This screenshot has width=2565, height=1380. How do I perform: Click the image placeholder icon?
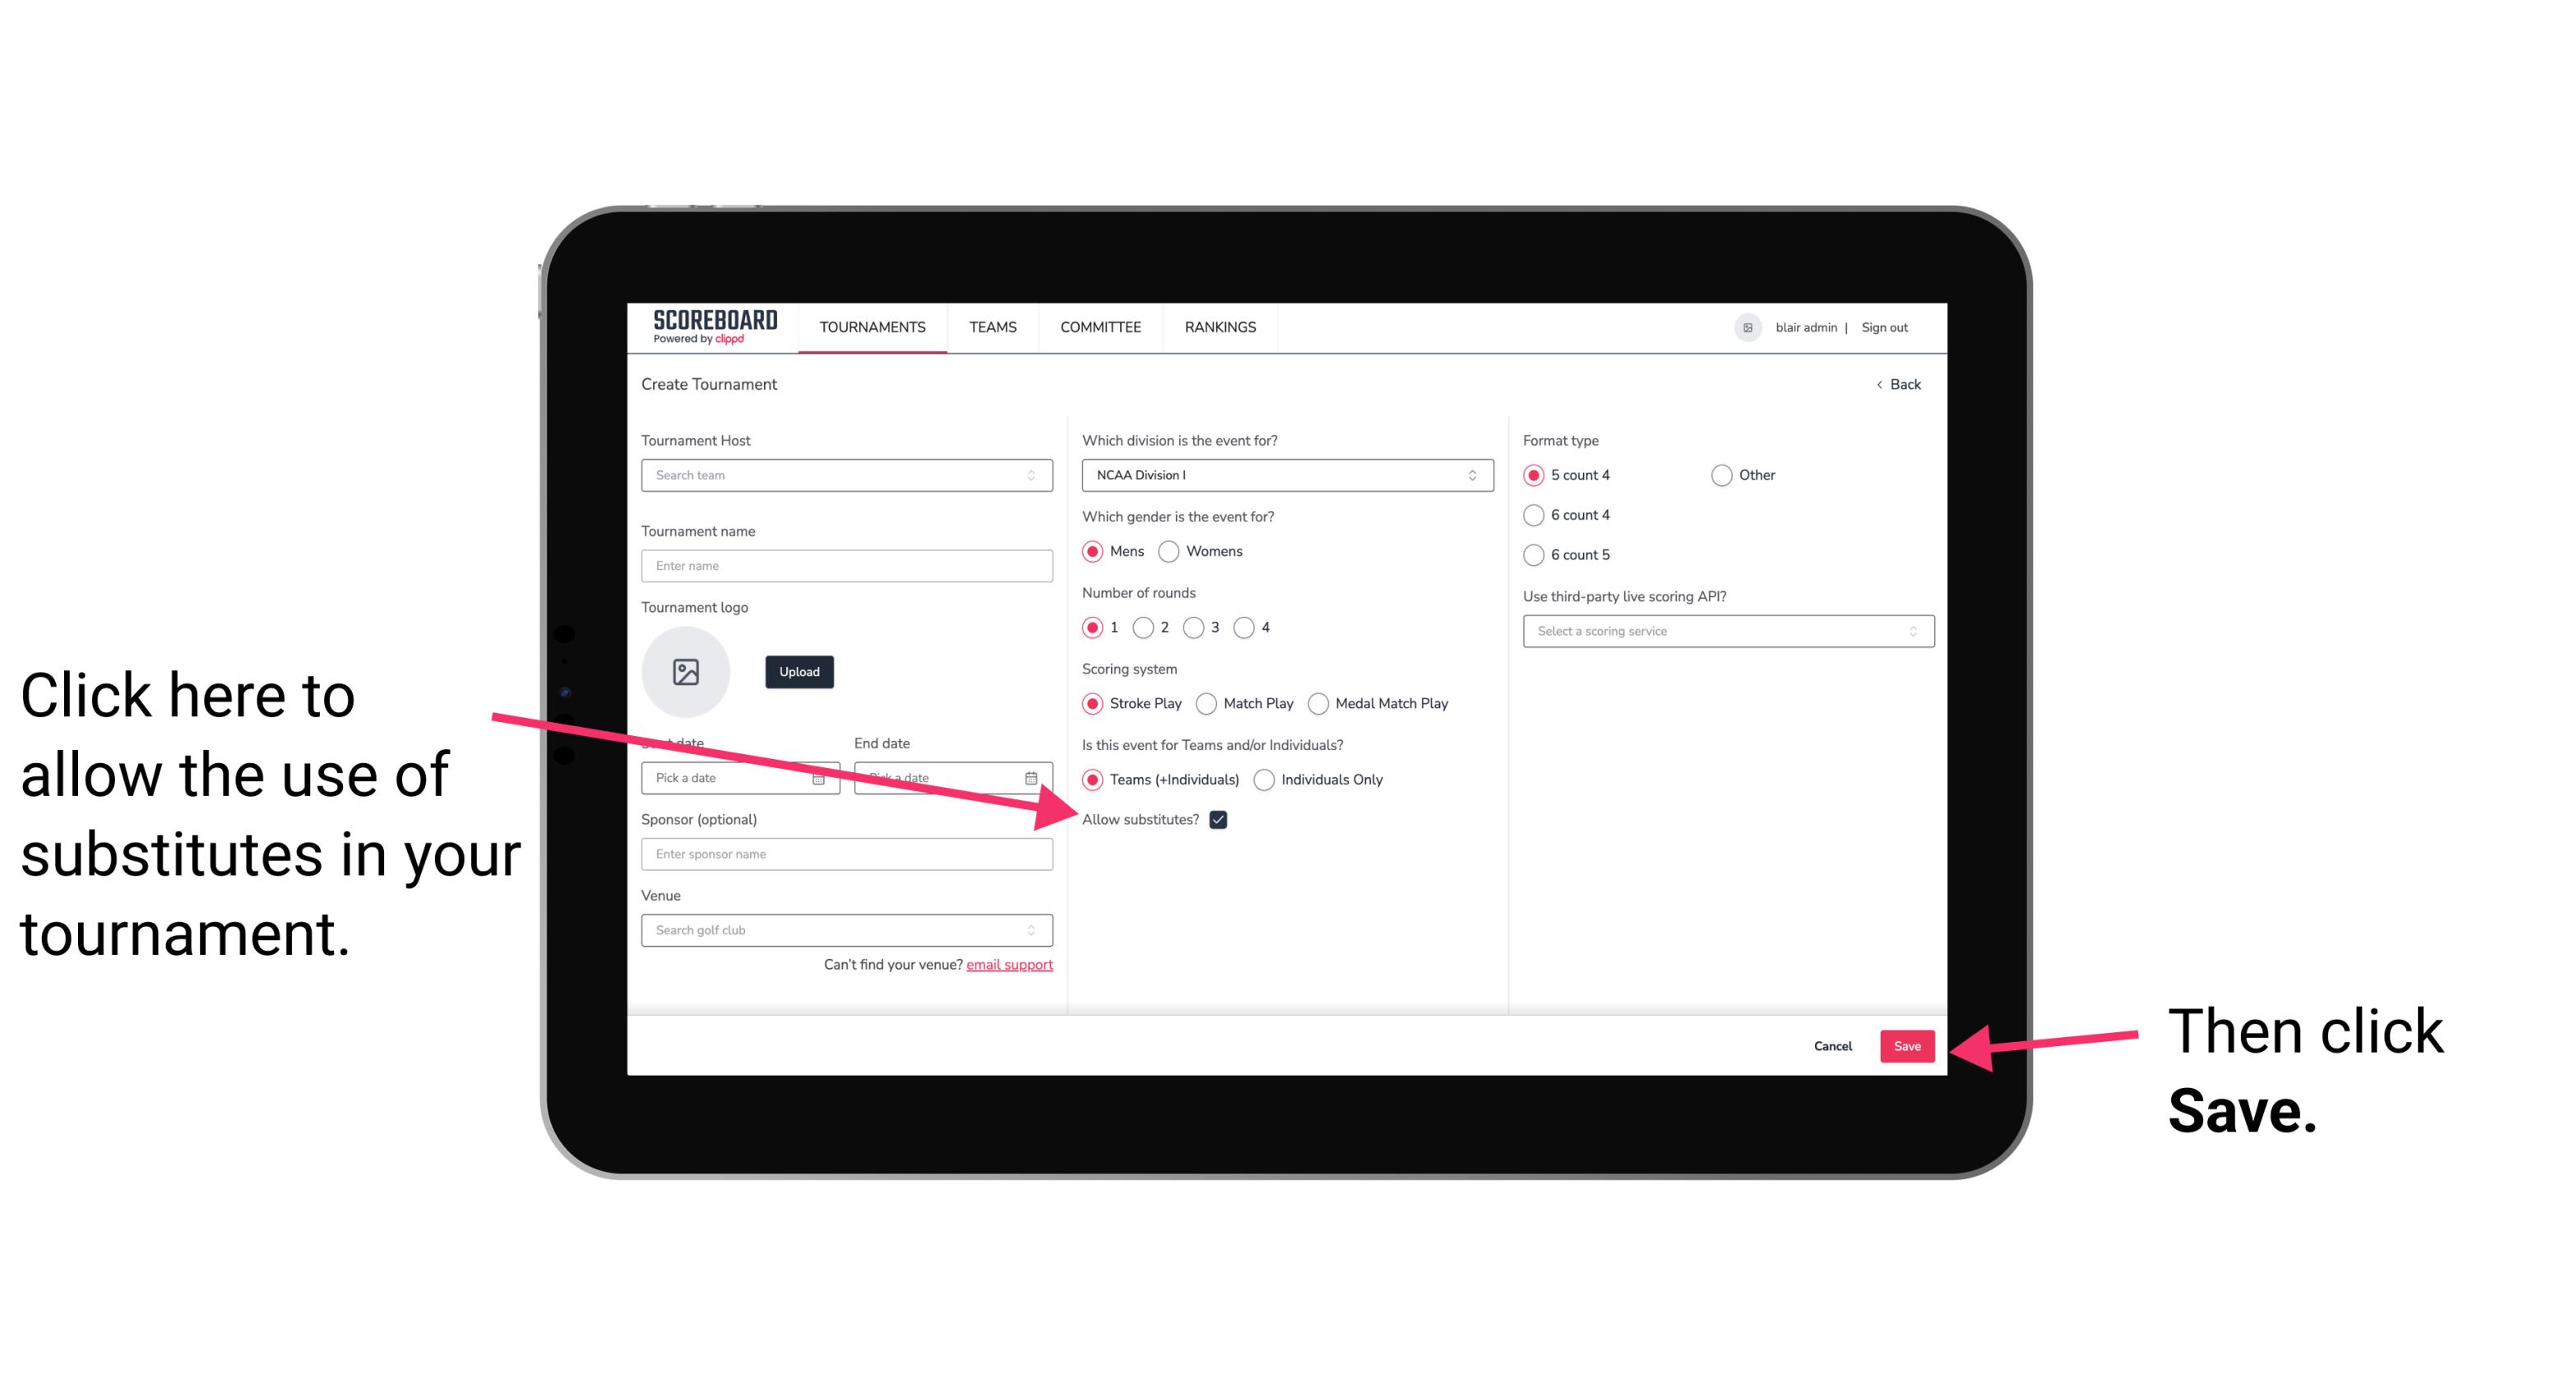tap(688, 671)
